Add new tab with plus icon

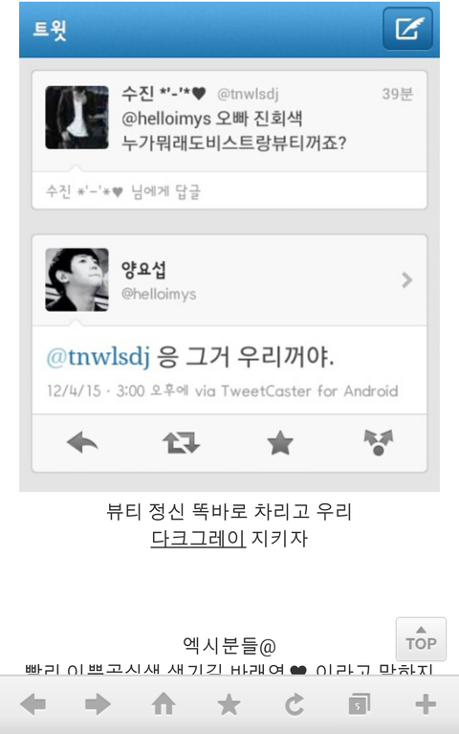pos(426,704)
